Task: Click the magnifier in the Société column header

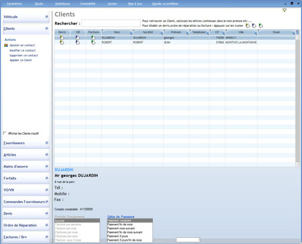Action: [162, 34]
